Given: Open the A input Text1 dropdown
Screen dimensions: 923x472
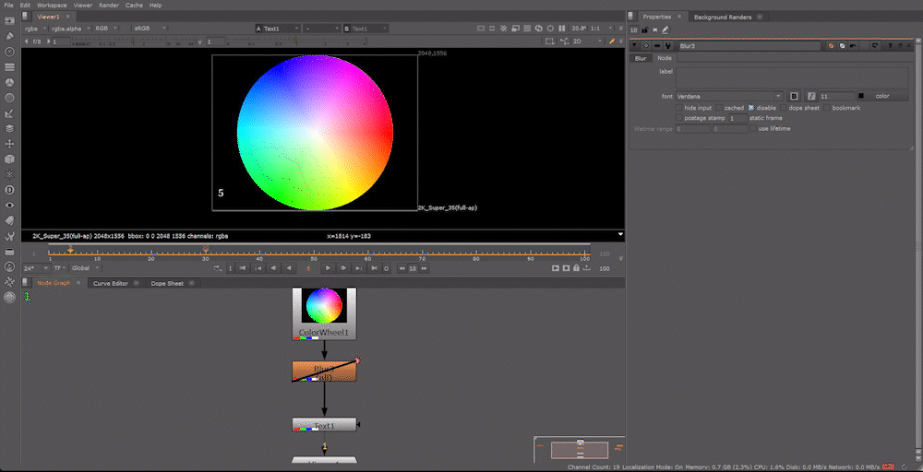Looking at the screenshot, I should (x=278, y=29).
